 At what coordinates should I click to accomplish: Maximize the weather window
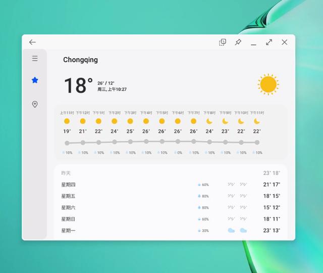tap(269, 42)
